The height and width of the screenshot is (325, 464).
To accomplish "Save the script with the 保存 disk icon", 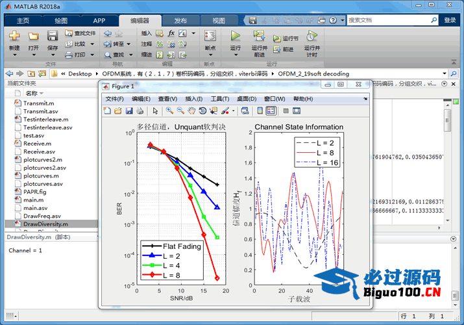I will coord(53,36).
